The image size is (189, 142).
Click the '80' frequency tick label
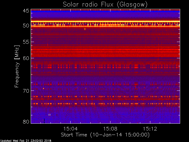click(x=26, y=122)
